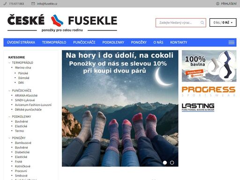Screen dimensions: 240x180
Task: Open TERMOPRÁDLO in the blue navbar
Action: tap(54, 42)
